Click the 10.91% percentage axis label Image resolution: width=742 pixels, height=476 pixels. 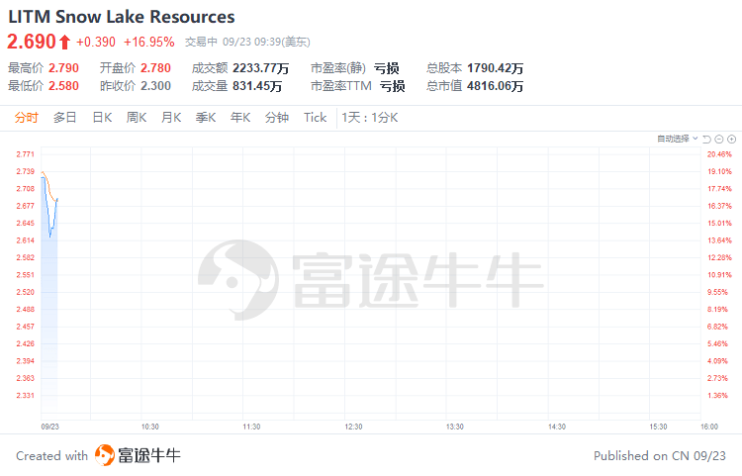(x=719, y=275)
